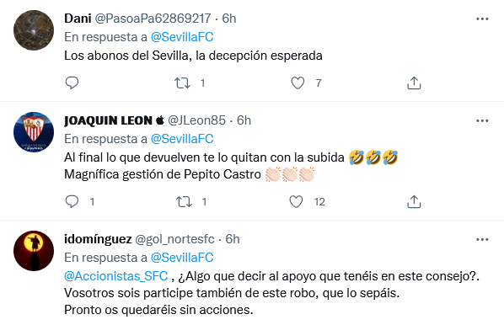This screenshot has height=325, width=504.
Task: Visit @SevillaFC link in Dani's reply
Action: [x=182, y=37]
